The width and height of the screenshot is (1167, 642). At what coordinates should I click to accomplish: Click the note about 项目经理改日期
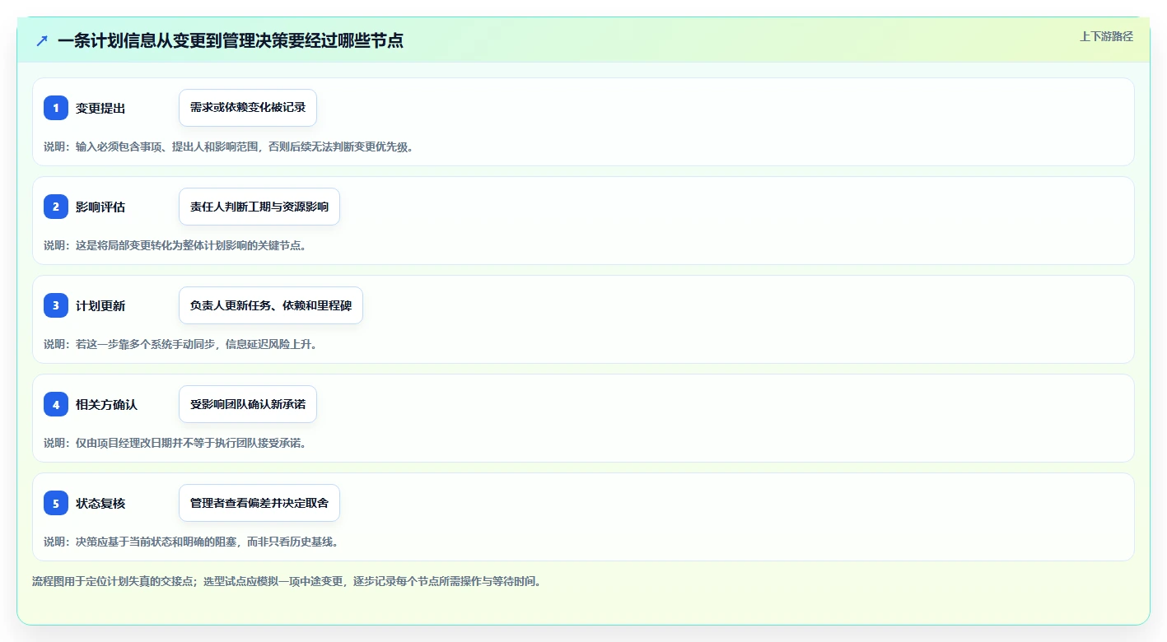click(175, 443)
